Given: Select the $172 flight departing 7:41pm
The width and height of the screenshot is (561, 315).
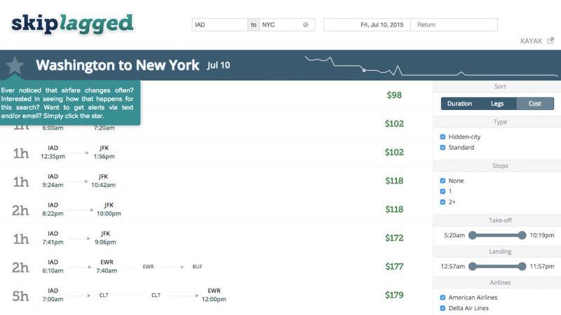Looking at the screenshot, I should tap(210, 238).
